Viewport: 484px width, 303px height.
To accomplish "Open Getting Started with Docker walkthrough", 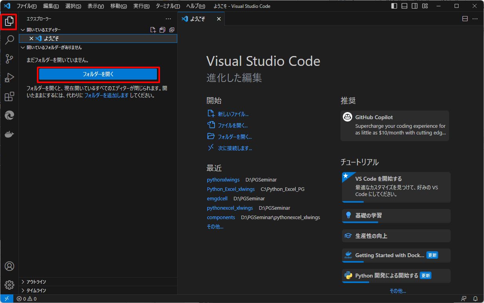I will point(396,255).
